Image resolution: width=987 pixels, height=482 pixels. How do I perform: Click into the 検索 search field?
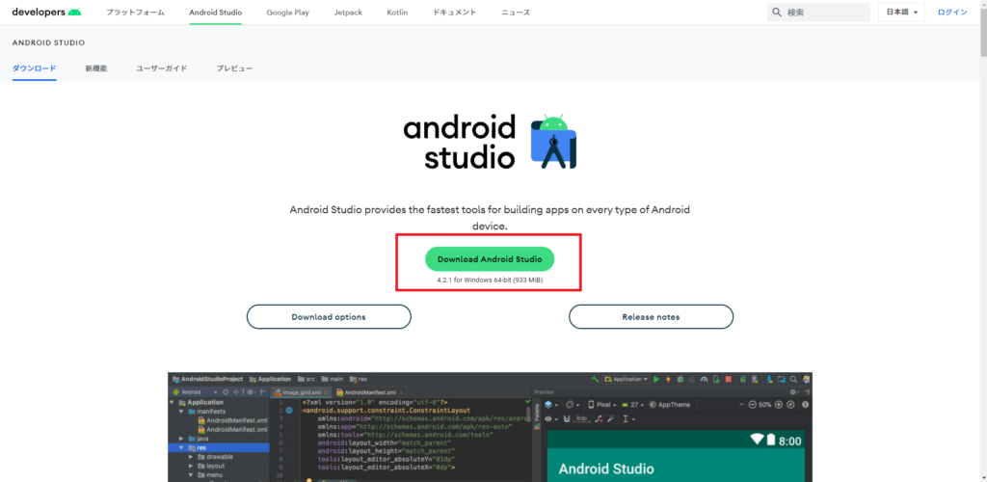pyautogui.click(x=824, y=13)
